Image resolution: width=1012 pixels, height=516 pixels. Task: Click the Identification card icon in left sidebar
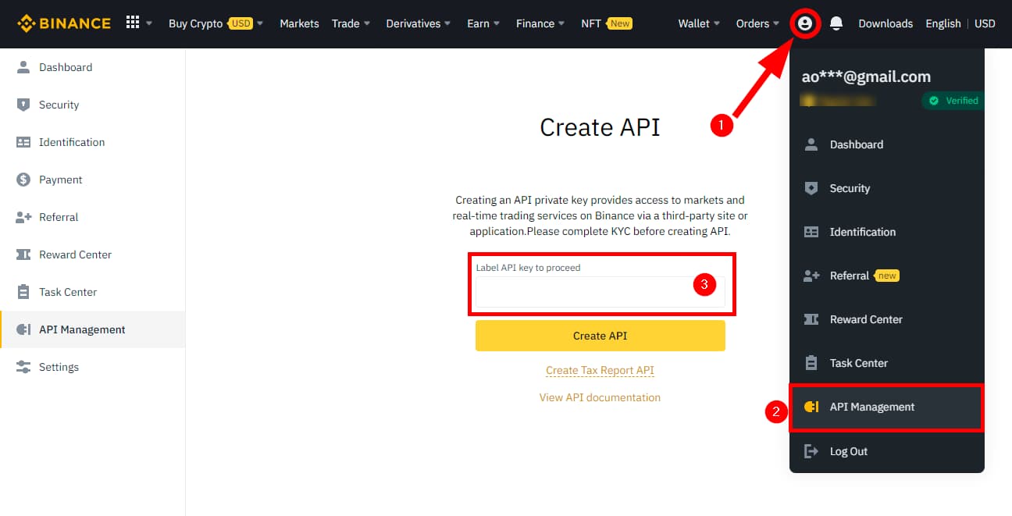click(x=23, y=142)
